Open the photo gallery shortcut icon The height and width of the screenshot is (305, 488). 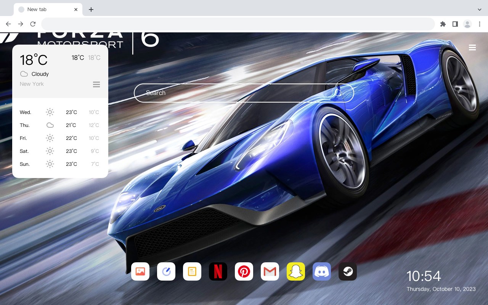tap(140, 271)
